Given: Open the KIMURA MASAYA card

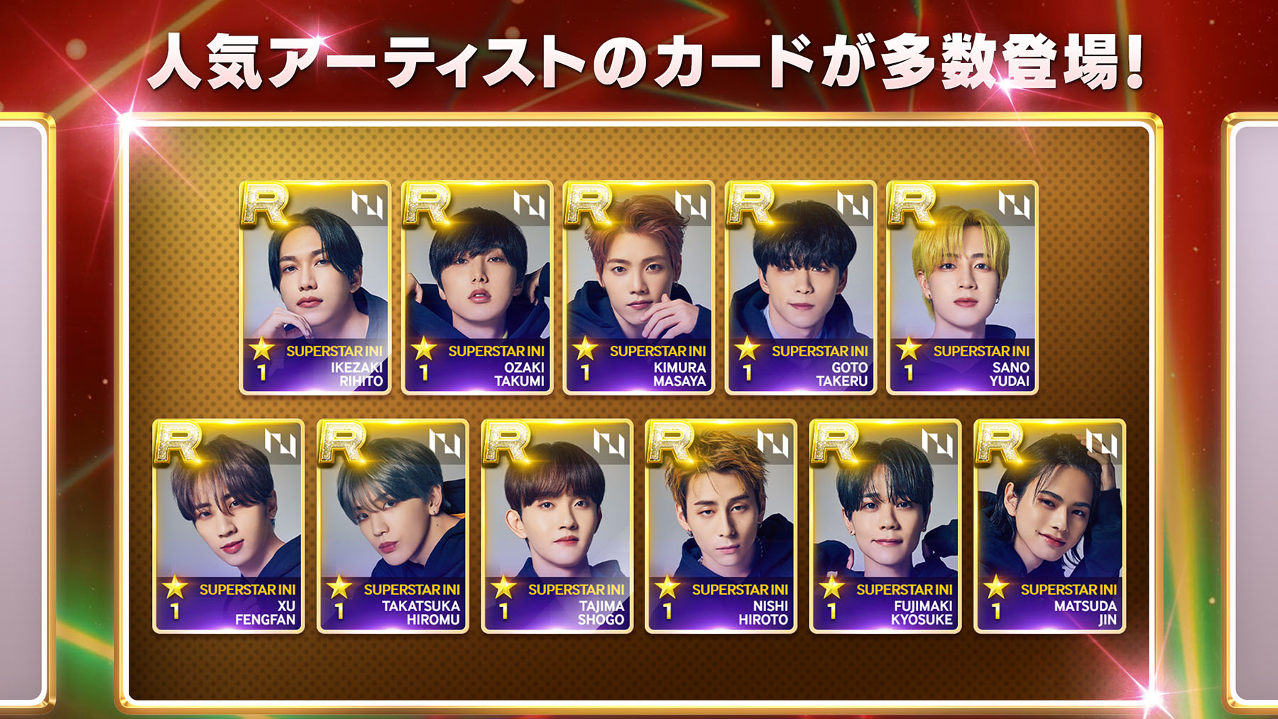Looking at the screenshot, I should tap(639, 287).
